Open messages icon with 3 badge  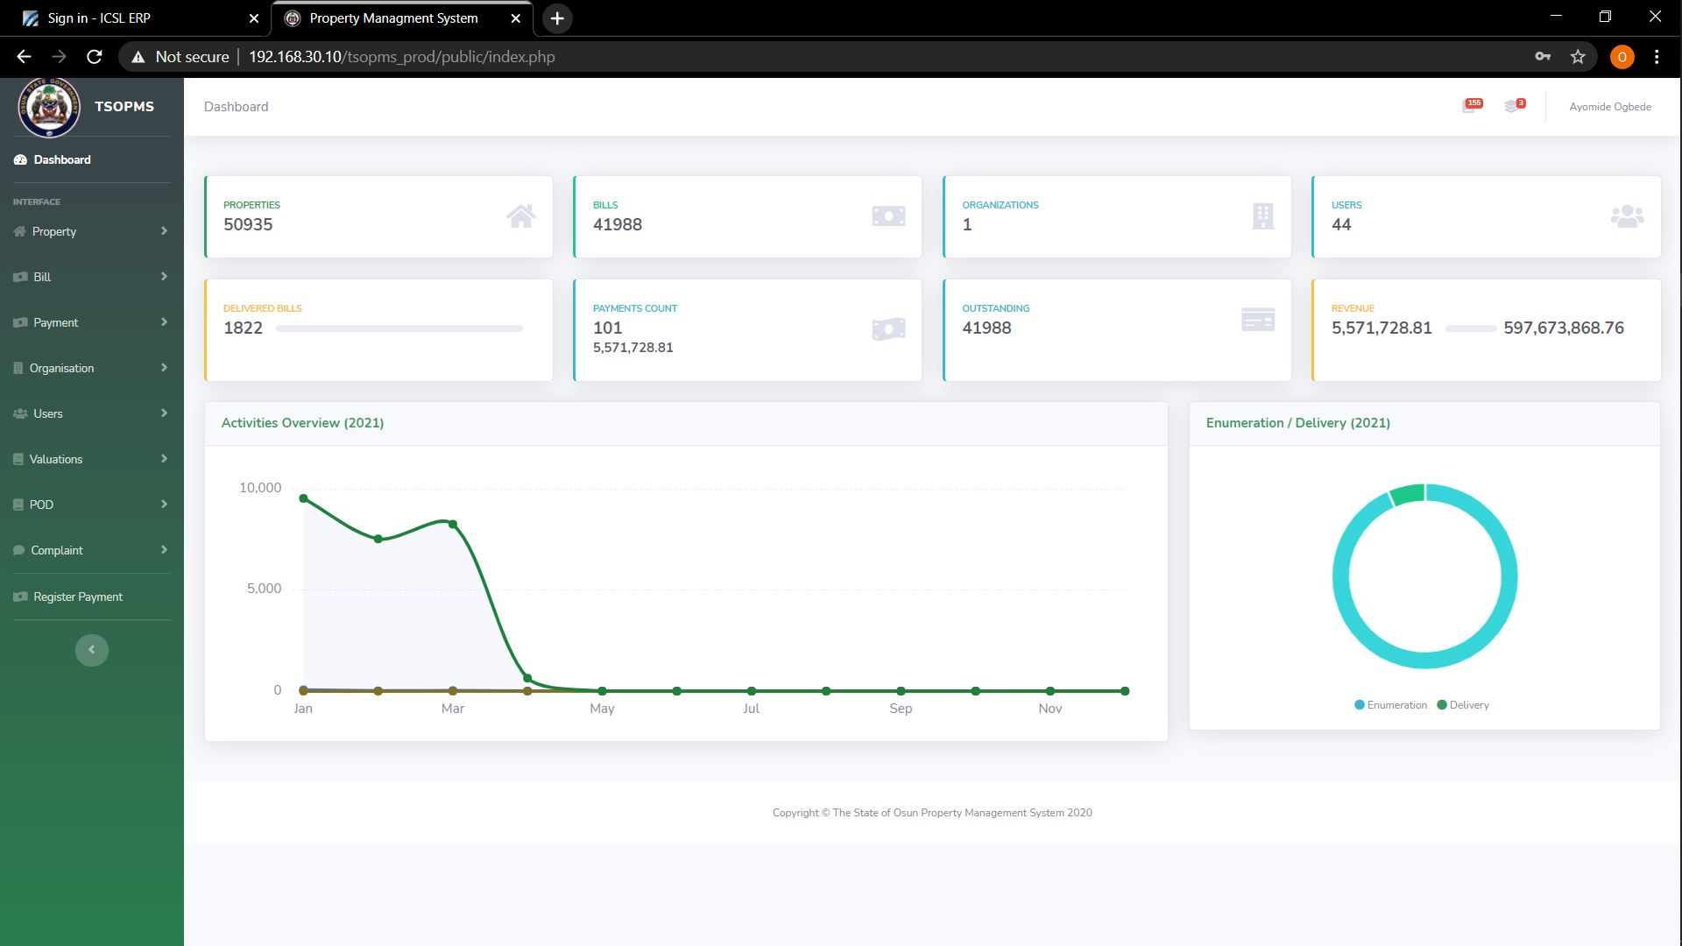click(x=1515, y=106)
